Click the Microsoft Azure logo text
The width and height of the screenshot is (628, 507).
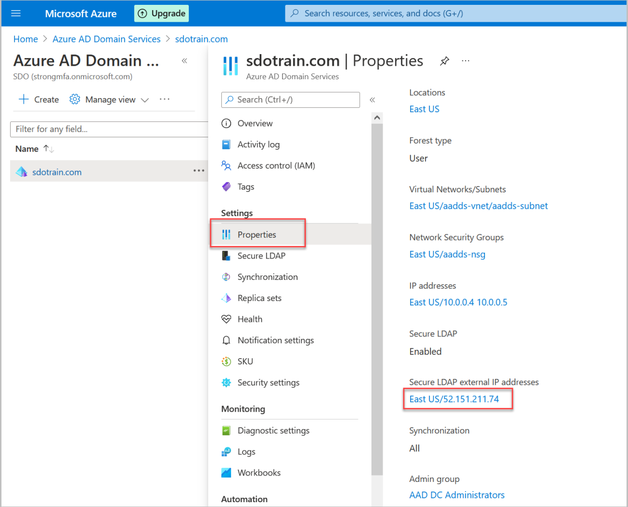[x=81, y=14]
